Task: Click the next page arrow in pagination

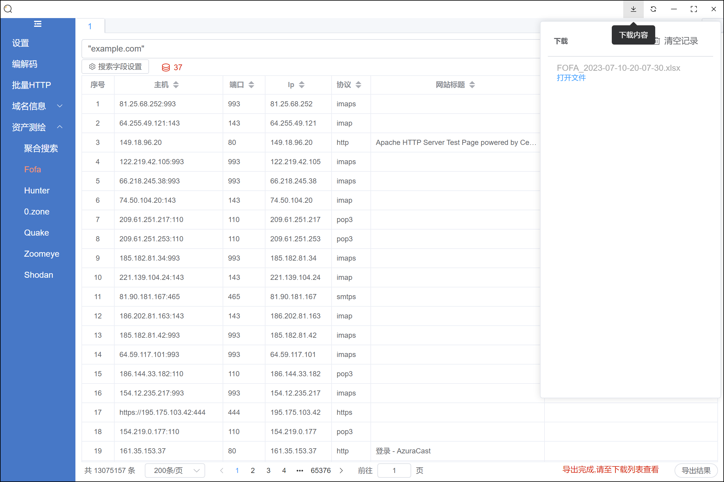Action: (341, 470)
